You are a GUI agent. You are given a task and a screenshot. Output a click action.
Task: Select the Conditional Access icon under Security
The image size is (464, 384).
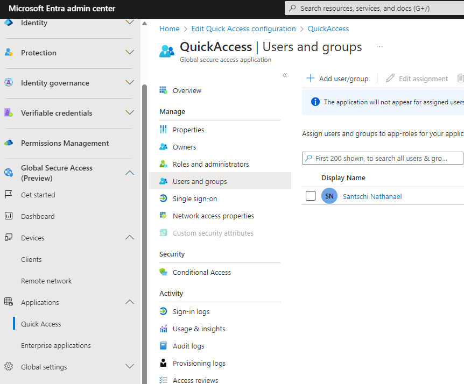(164, 272)
